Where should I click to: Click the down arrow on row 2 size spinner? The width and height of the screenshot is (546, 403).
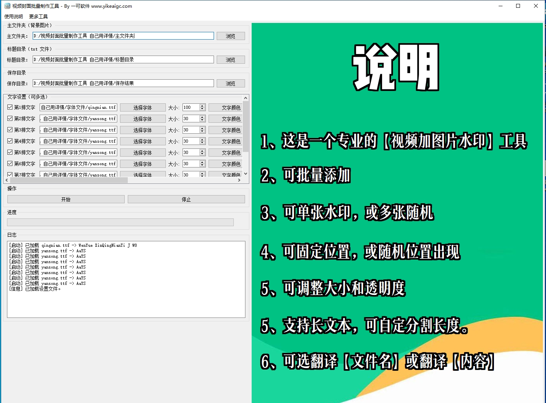click(202, 120)
